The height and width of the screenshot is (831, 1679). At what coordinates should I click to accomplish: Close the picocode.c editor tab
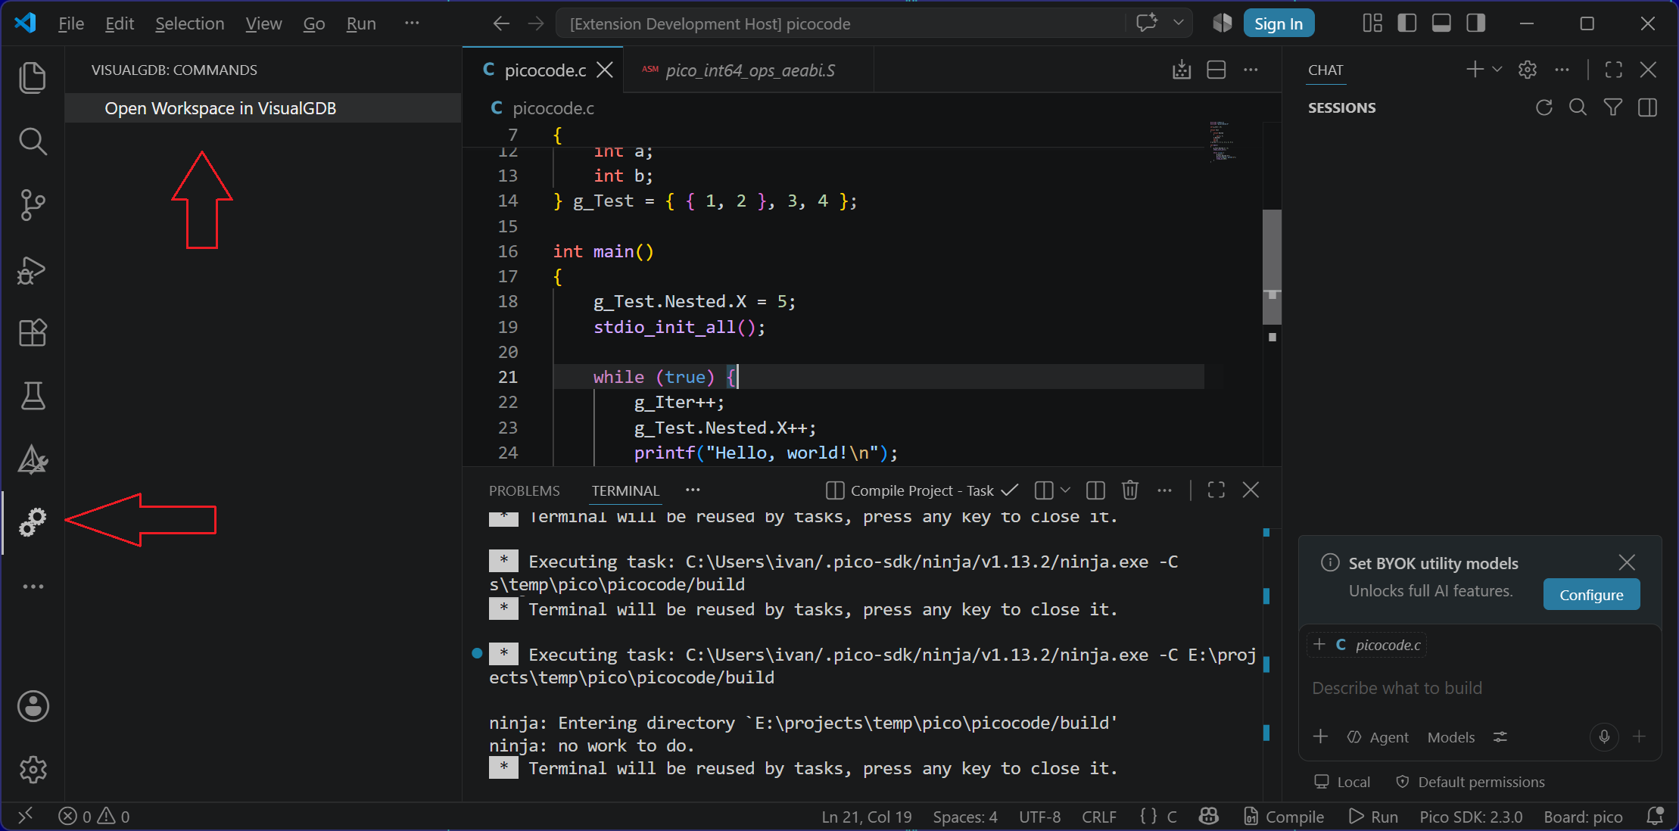[604, 70]
